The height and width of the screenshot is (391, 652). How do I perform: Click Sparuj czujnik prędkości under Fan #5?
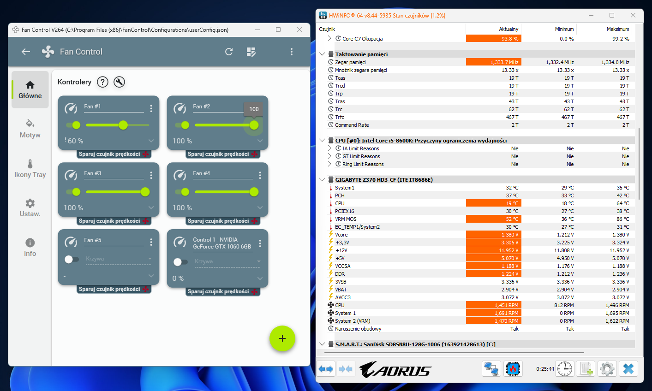(114, 289)
